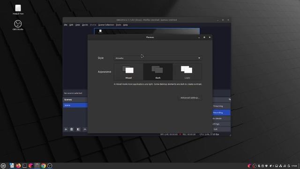Click the OBS preview canvas thumbnail
Viewport: 300px width, 169px height.
click(147, 31)
